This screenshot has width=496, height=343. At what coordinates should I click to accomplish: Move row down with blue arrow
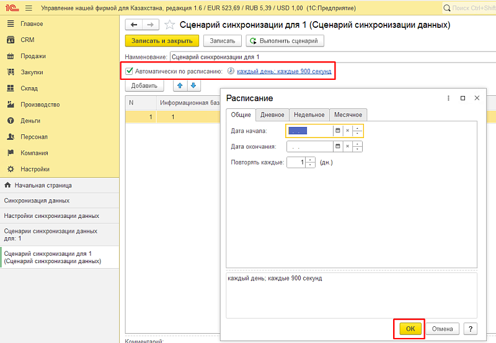(192, 85)
